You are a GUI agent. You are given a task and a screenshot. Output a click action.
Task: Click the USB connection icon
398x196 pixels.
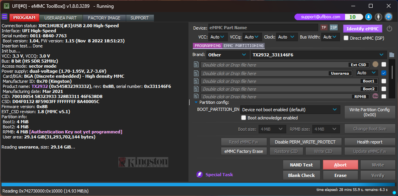pyautogui.click(x=378, y=17)
